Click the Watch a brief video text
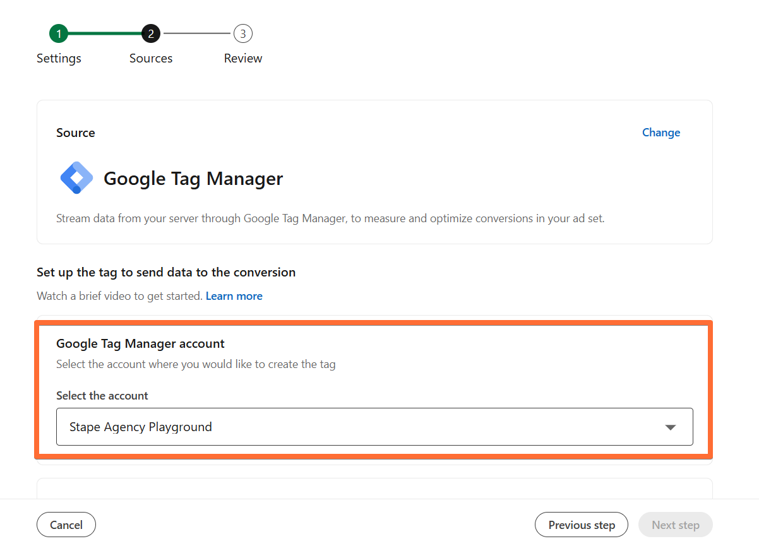 click(120, 296)
